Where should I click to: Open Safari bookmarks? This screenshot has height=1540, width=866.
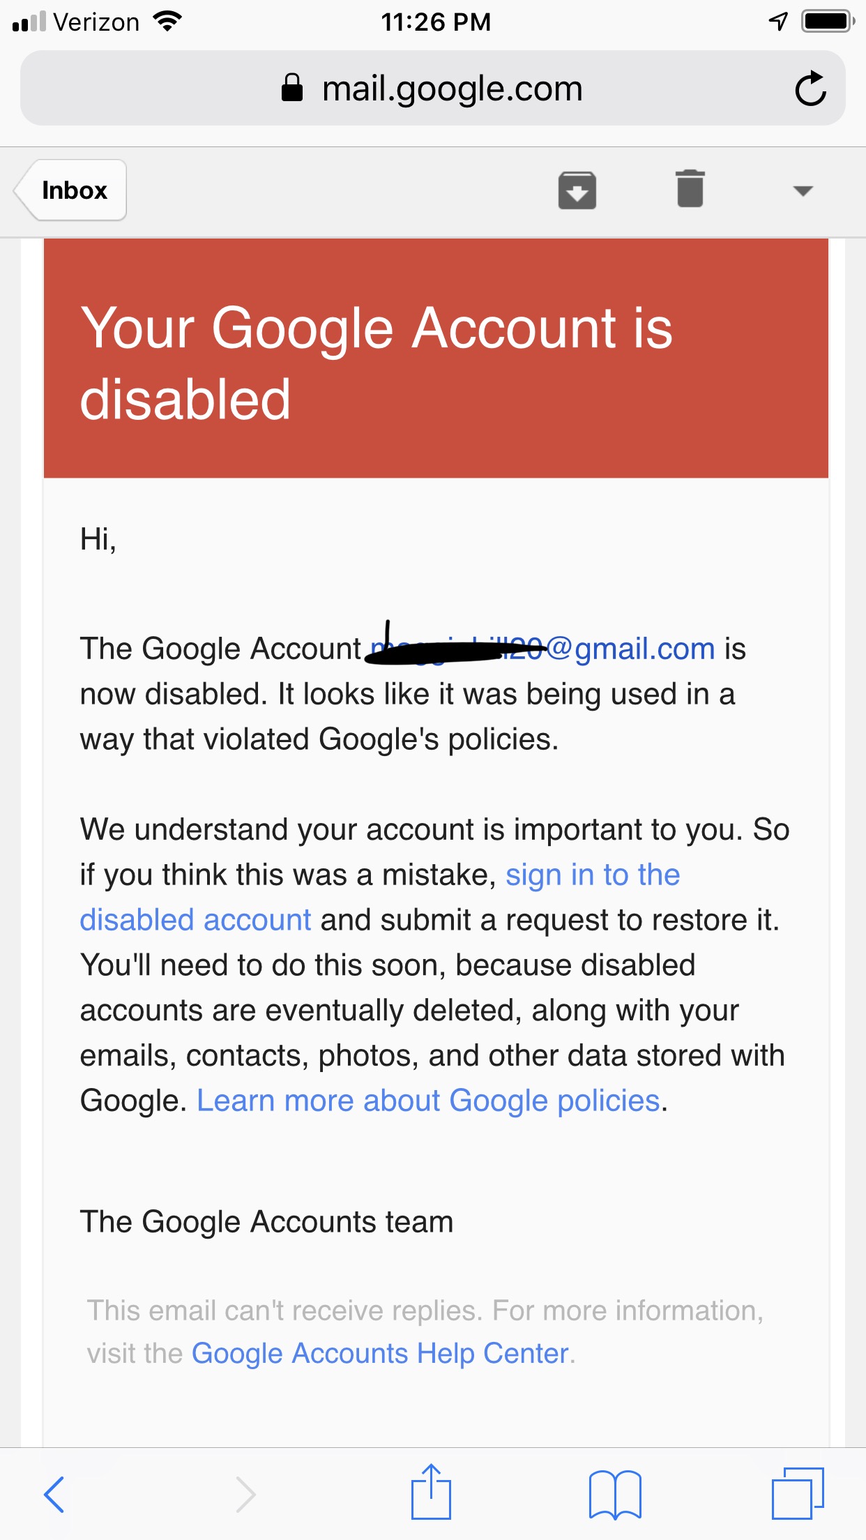pos(614,1494)
